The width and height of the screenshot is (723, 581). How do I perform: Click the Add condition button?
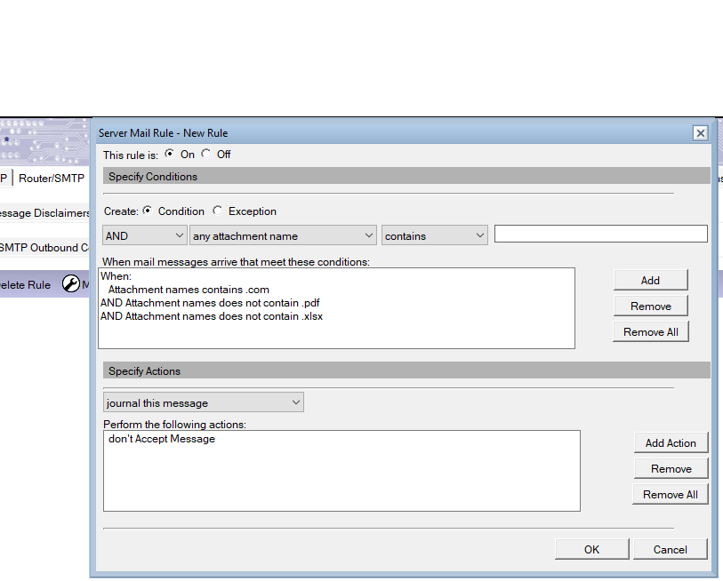pyautogui.click(x=650, y=280)
